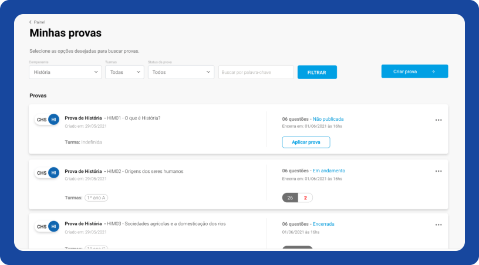Open three-dot menu for HIM01 exam
Screen dimensions: 479x265
point(438,120)
